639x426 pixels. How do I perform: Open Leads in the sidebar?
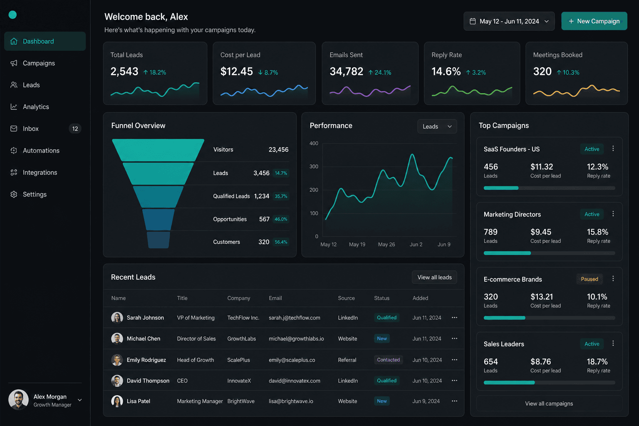(x=45, y=85)
